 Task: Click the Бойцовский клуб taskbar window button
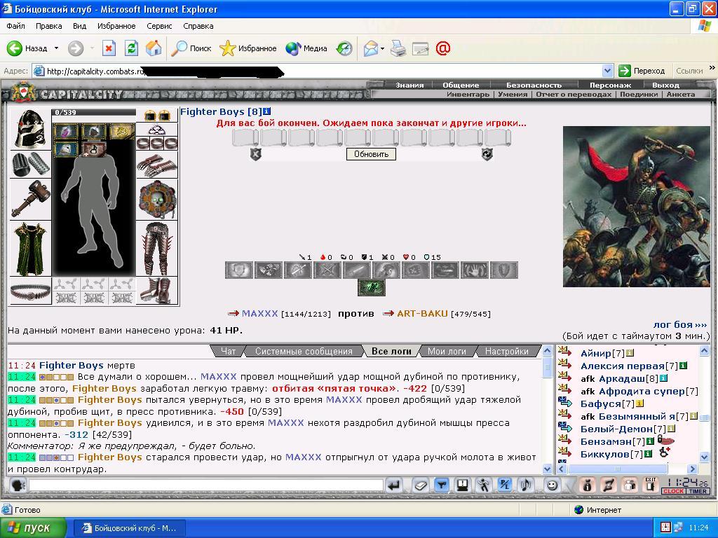[130, 528]
